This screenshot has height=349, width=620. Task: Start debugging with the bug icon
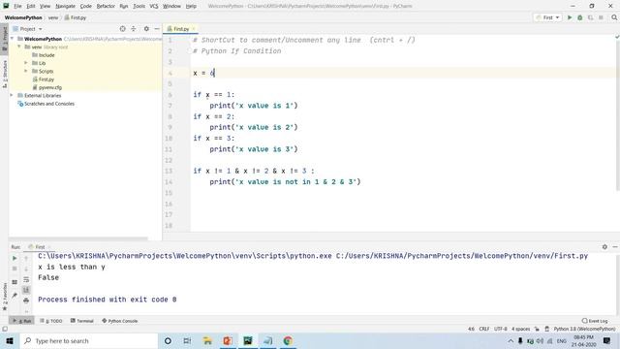click(x=579, y=17)
